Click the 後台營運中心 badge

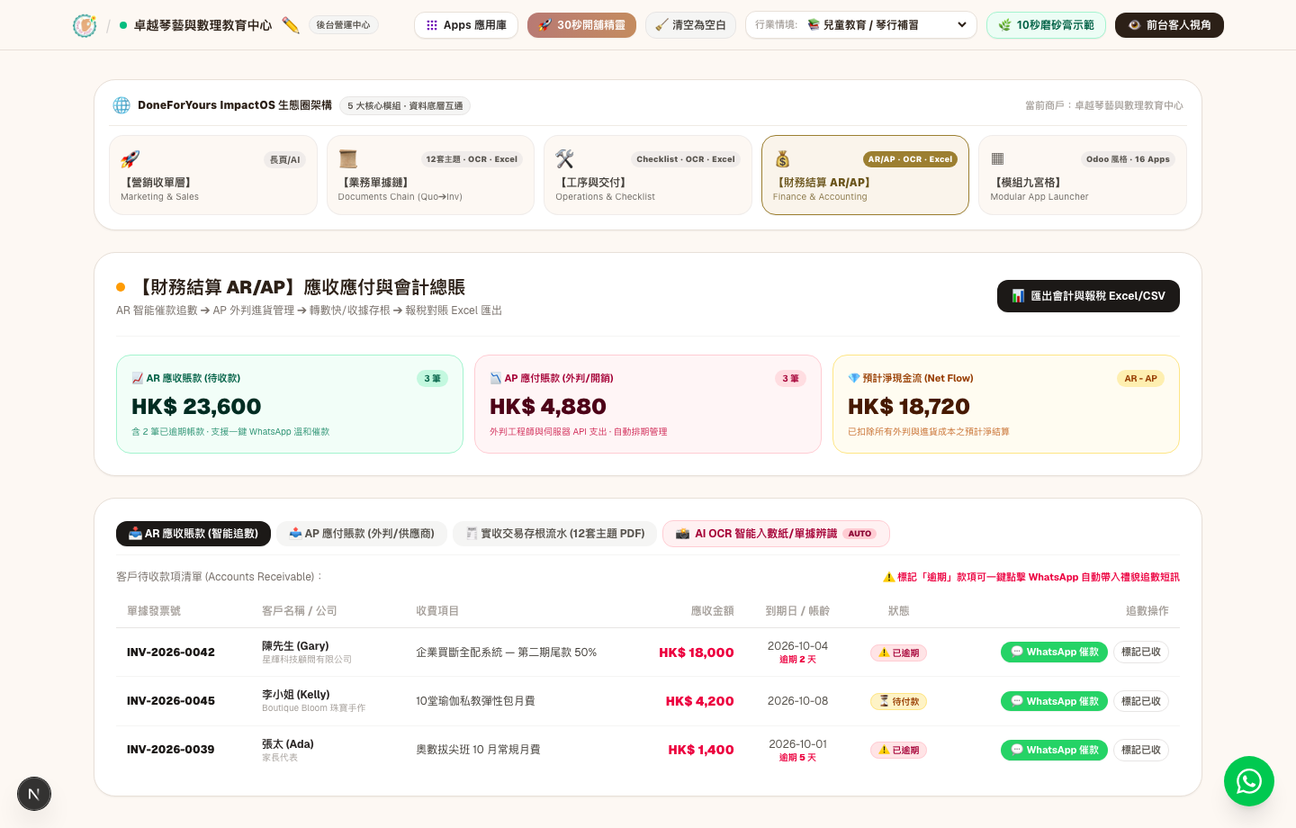click(343, 25)
